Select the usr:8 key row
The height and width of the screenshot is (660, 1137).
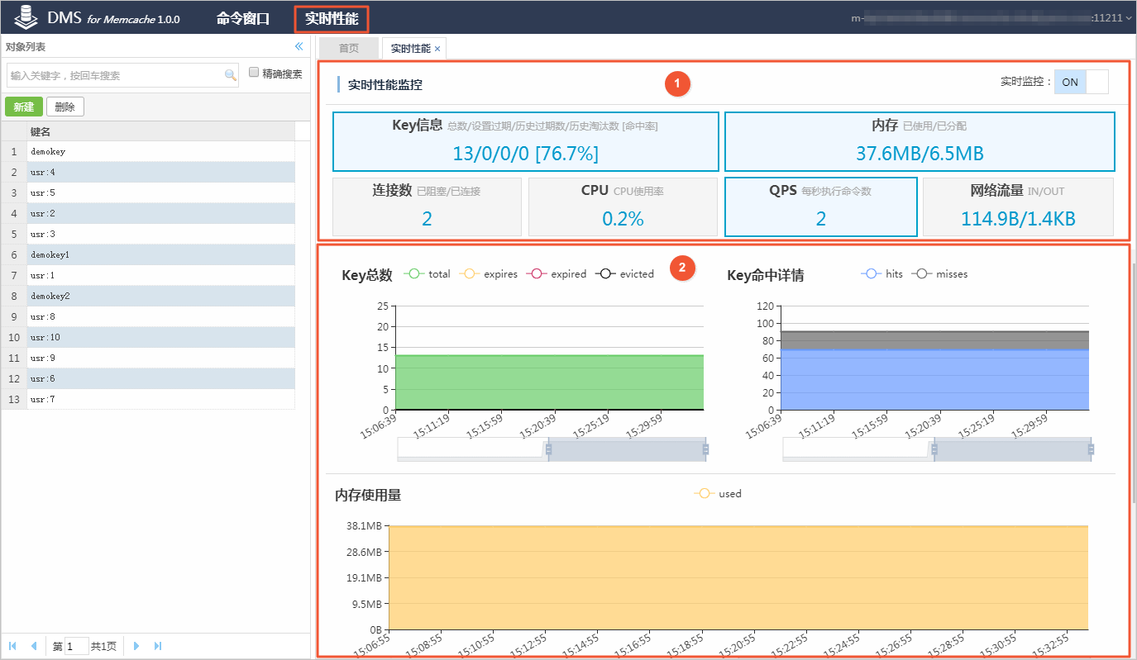click(160, 316)
